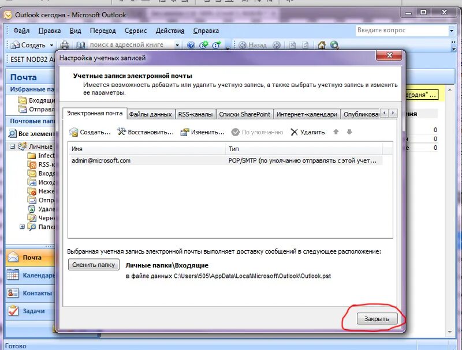
Task: Click the Сменить папку button
Action: pyautogui.click(x=94, y=265)
